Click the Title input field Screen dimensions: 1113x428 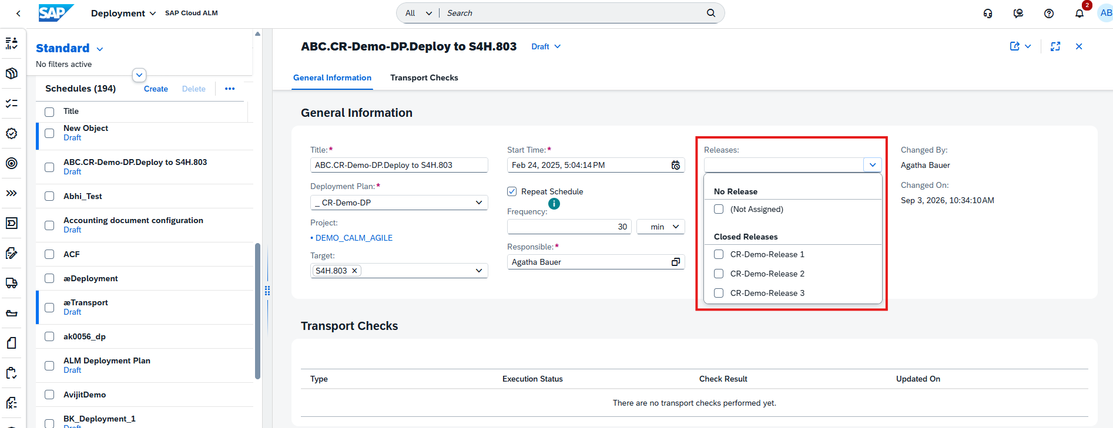tap(399, 165)
